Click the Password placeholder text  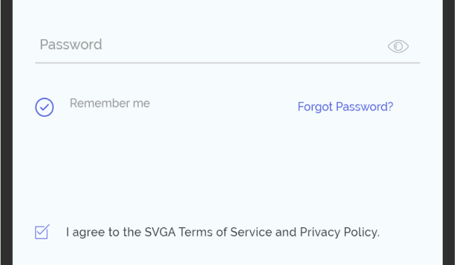(x=71, y=45)
